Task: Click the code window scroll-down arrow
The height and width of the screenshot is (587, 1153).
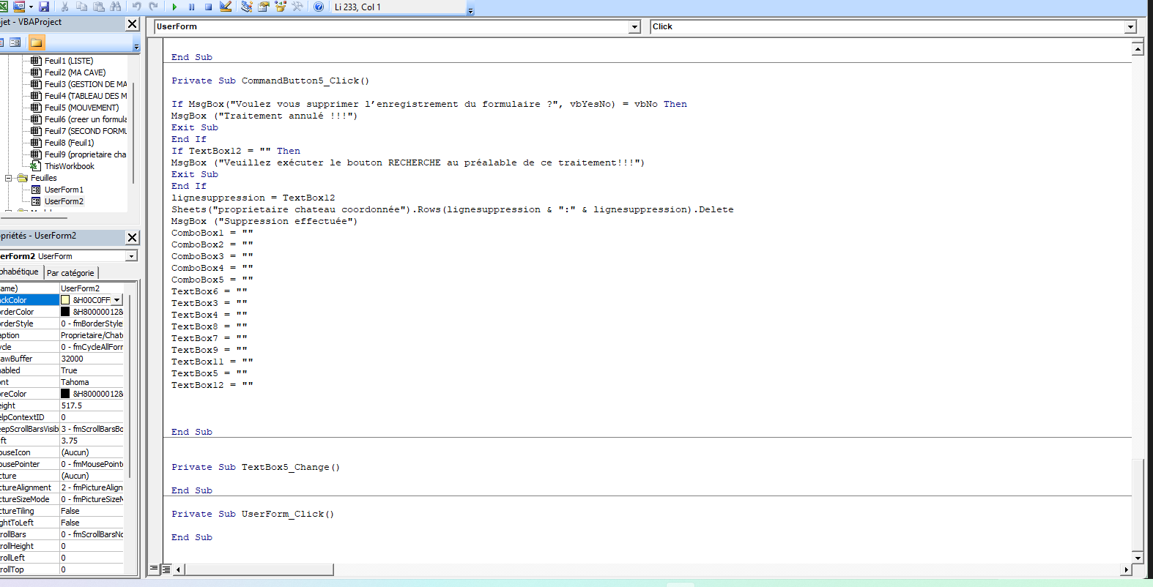Action: click(1138, 558)
